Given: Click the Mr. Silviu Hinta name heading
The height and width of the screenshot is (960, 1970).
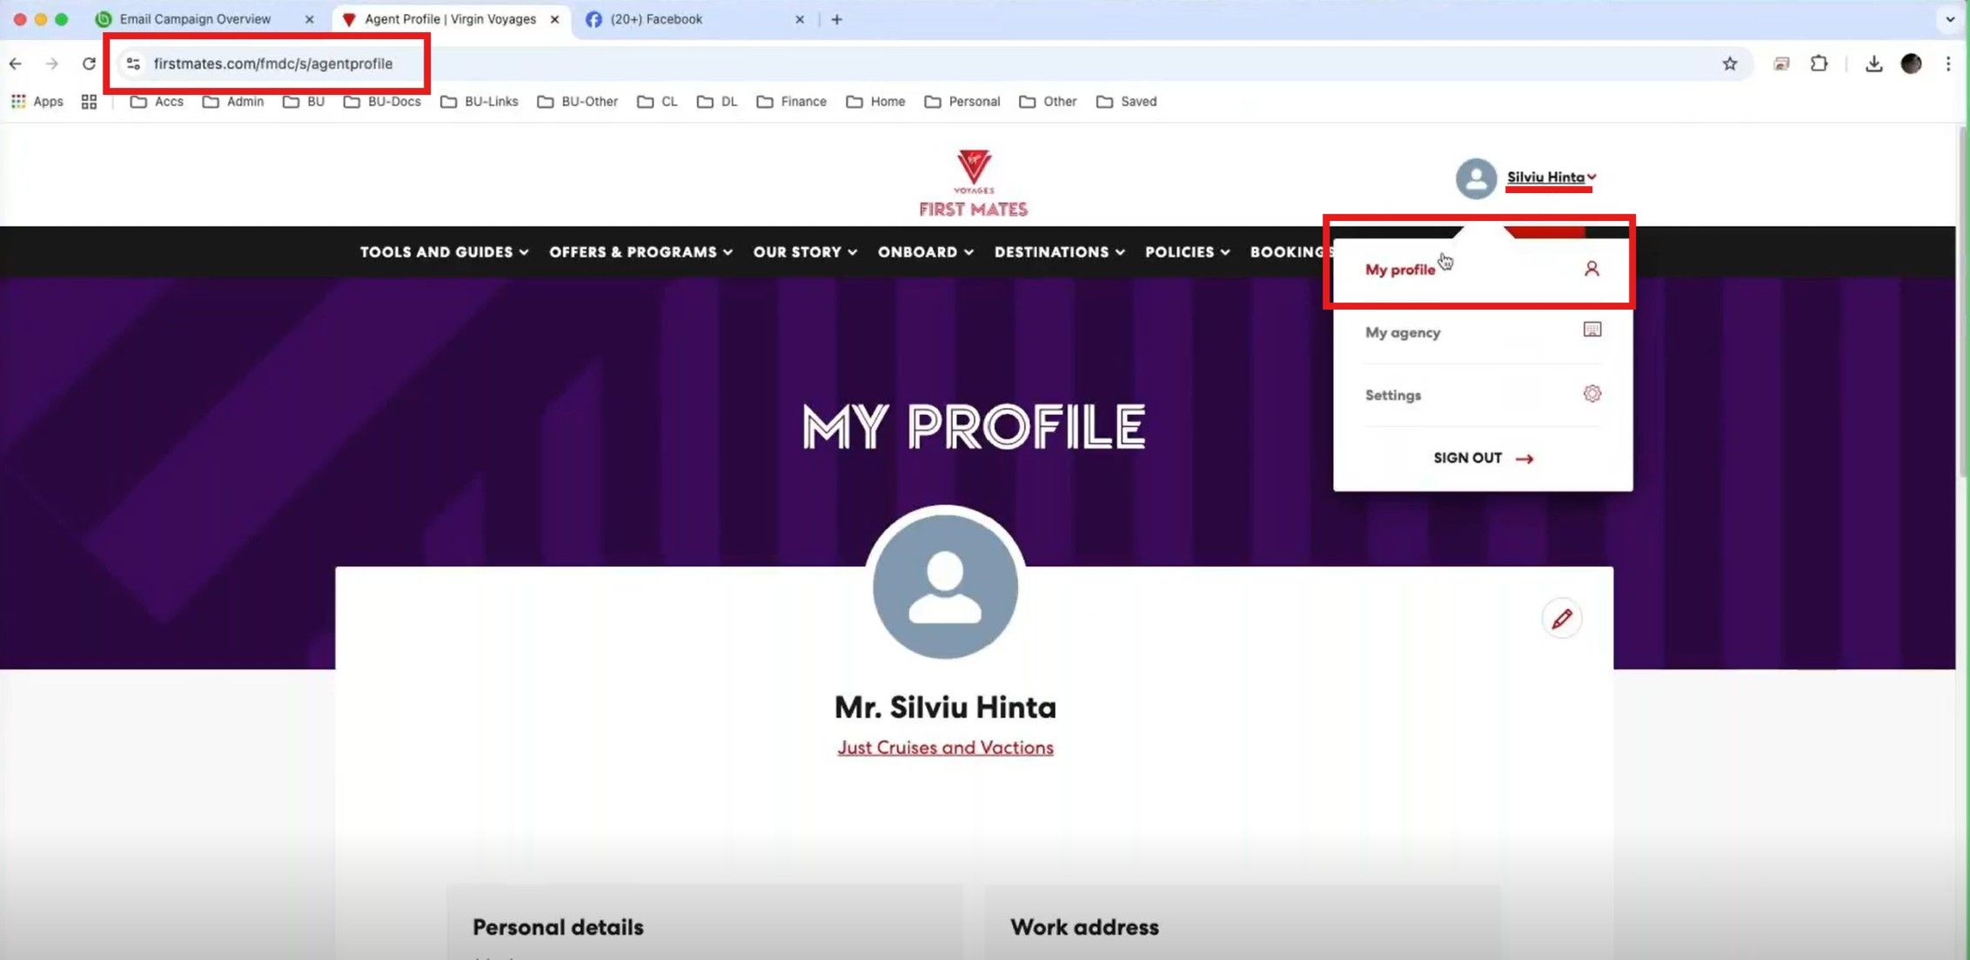Looking at the screenshot, I should tap(946, 707).
